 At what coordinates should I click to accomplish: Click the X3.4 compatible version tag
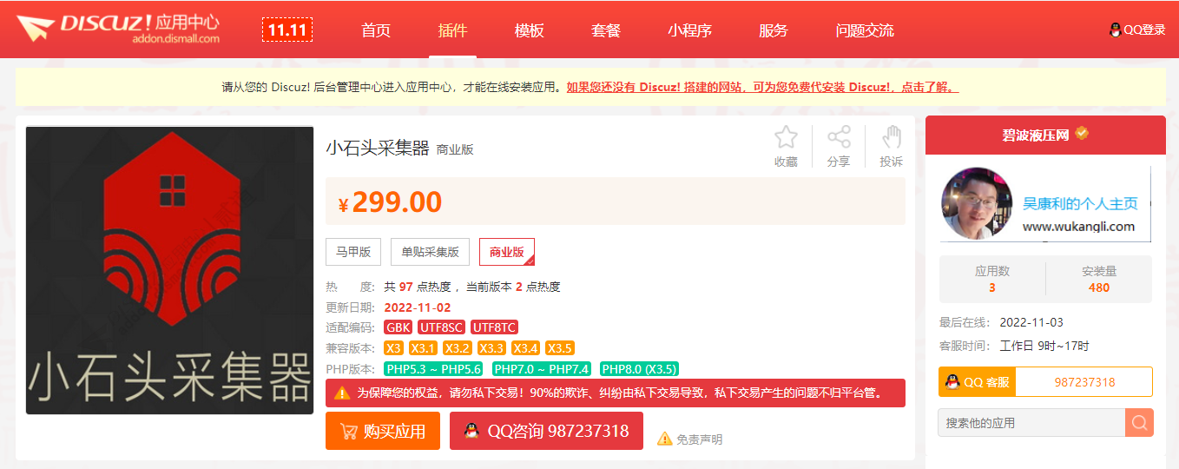pyautogui.click(x=525, y=348)
